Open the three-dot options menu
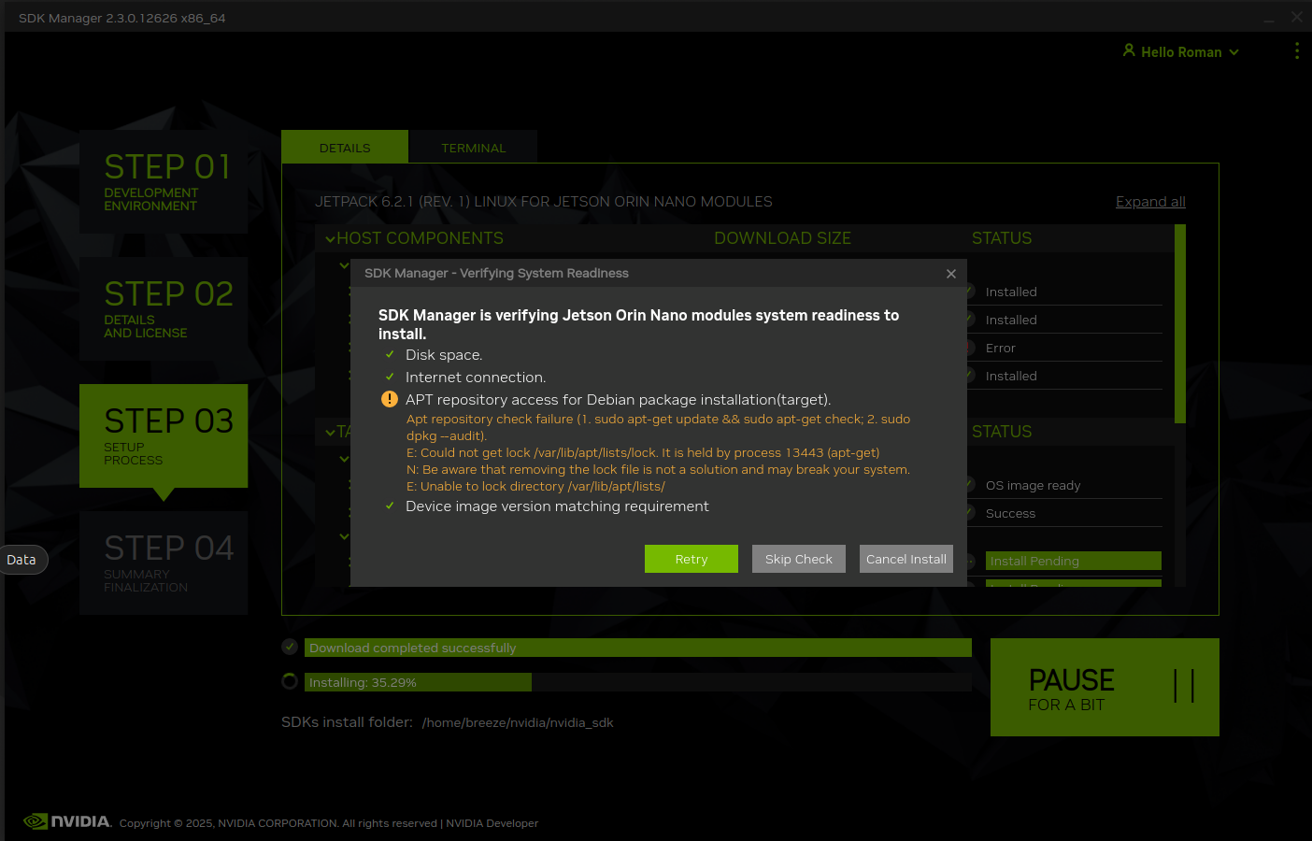Viewport: 1312px width, 841px height. [1296, 50]
